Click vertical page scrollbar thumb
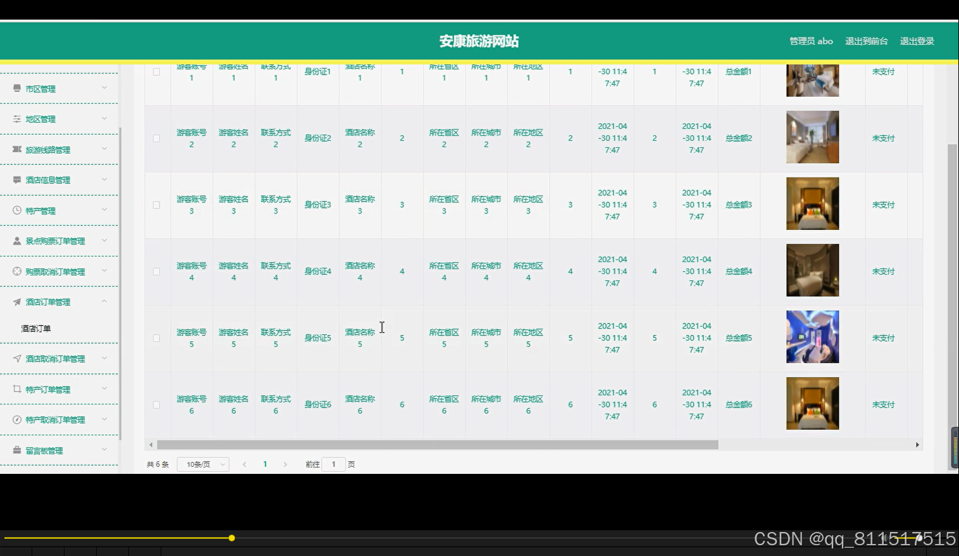 (952, 306)
